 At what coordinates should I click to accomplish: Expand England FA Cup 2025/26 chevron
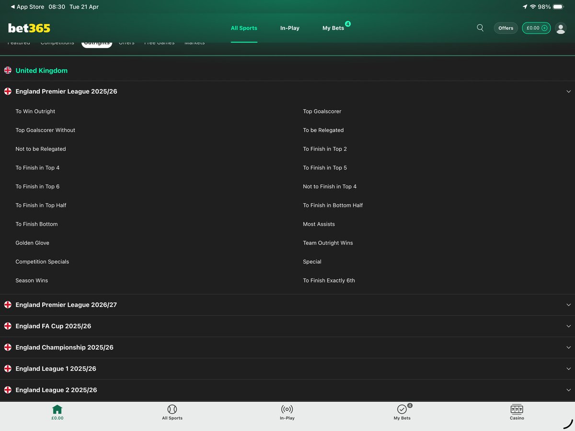pyautogui.click(x=569, y=326)
